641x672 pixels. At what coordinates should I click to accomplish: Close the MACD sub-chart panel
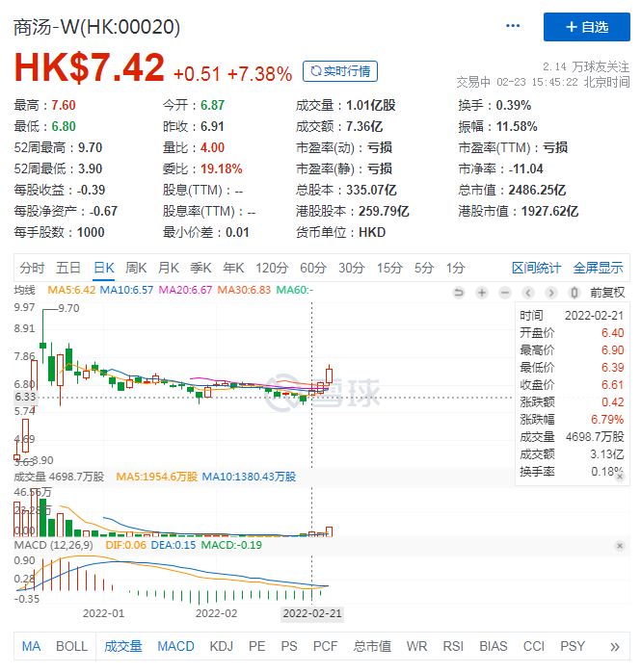click(619, 546)
